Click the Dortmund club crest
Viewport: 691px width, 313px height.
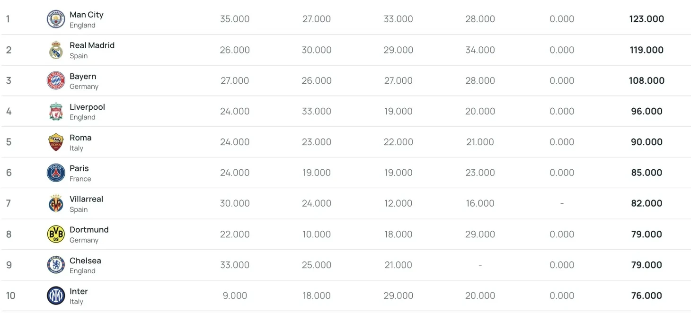56,234
